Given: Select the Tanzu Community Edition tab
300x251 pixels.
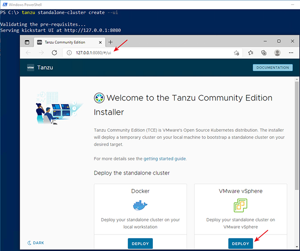Looking at the screenshot, I should tap(70, 42).
